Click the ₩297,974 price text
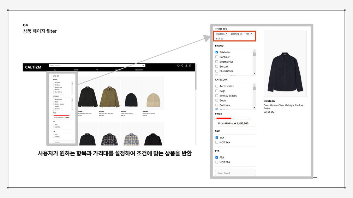Image resolution: width=353 pixels, height=198 pixels. [x=269, y=112]
